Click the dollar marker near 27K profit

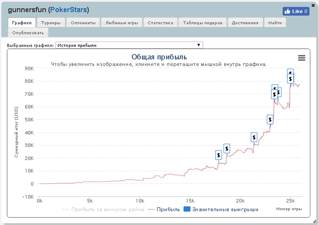click(x=226, y=149)
